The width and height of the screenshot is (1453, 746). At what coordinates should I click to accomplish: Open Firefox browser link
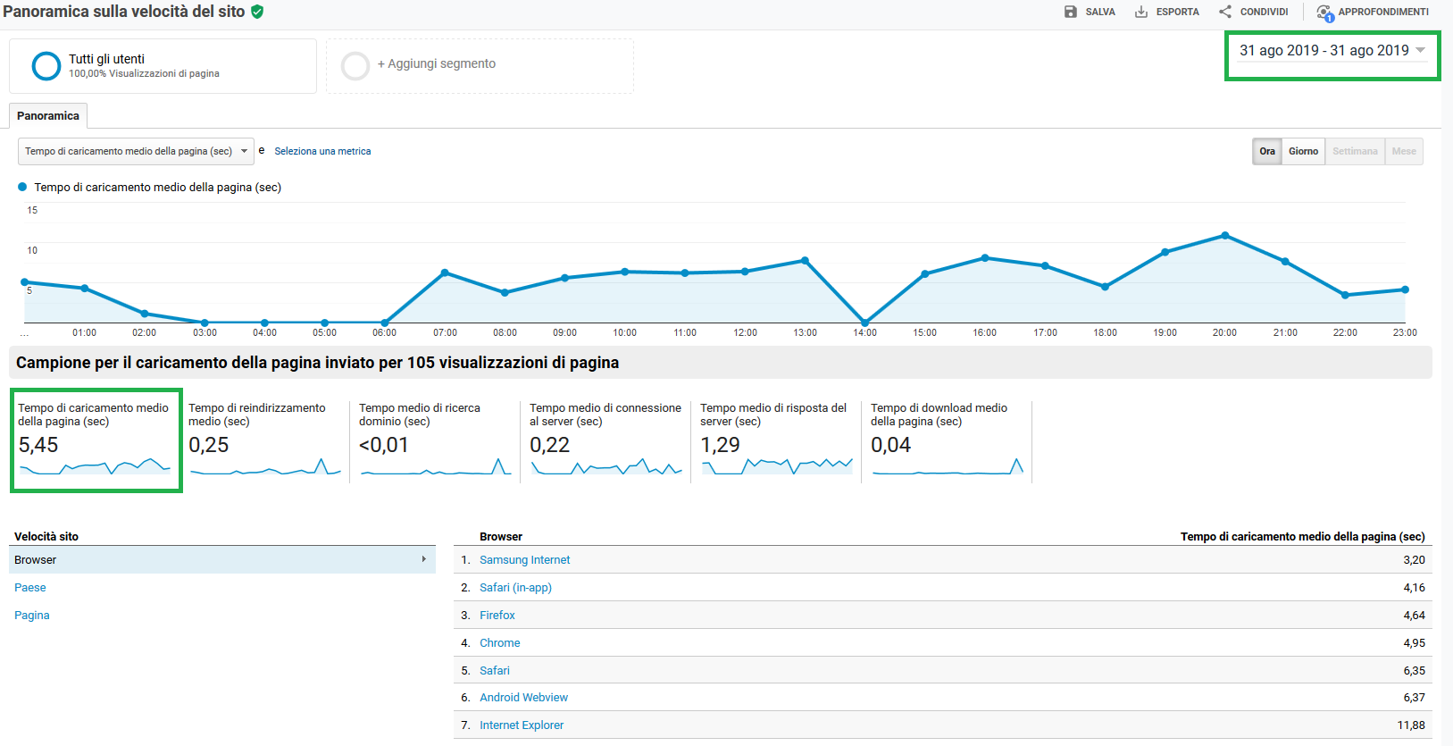(x=497, y=615)
